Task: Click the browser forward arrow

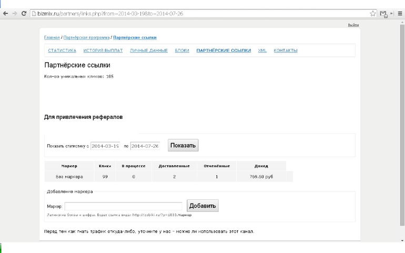Action: click(x=14, y=14)
